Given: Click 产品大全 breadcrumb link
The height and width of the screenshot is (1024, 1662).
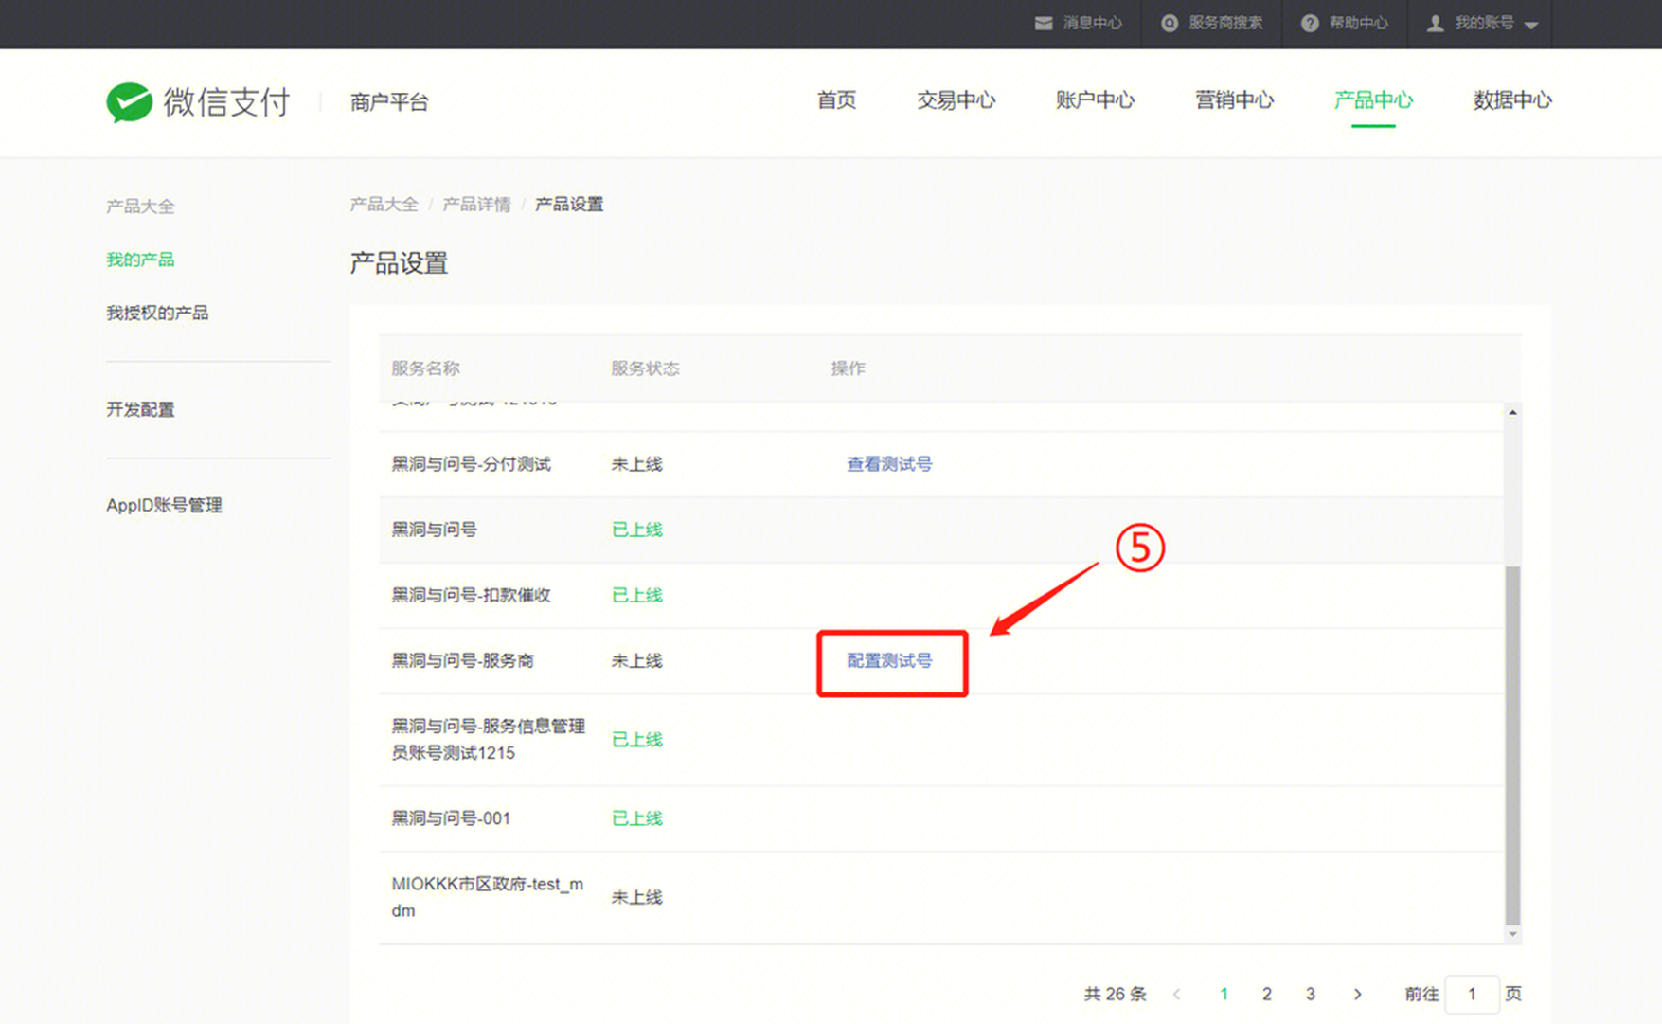Looking at the screenshot, I should tap(384, 205).
